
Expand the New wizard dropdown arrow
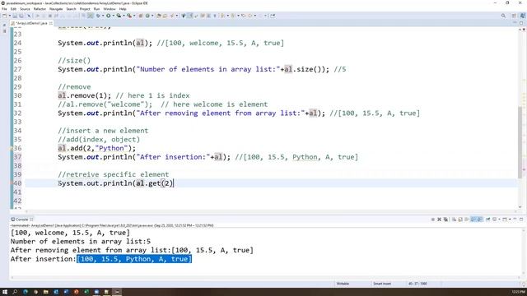tap(10, 16)
